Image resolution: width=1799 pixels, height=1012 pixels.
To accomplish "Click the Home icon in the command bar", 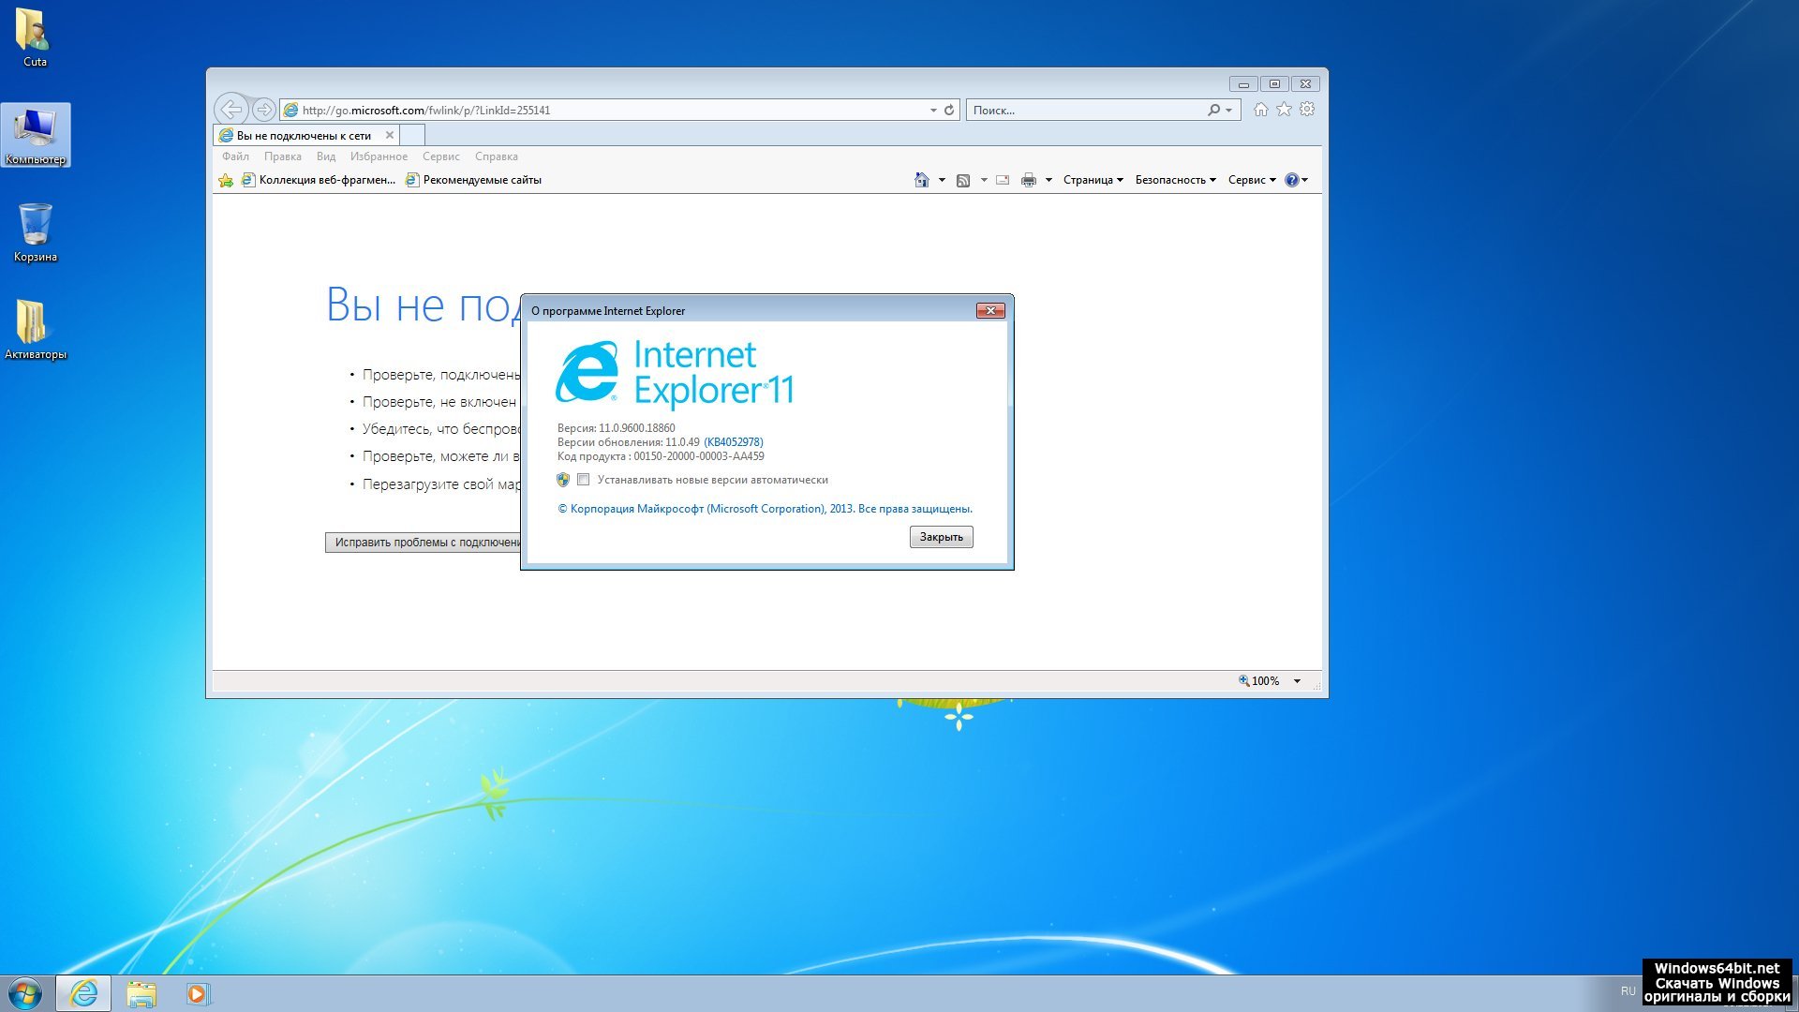I will (922, 180).
